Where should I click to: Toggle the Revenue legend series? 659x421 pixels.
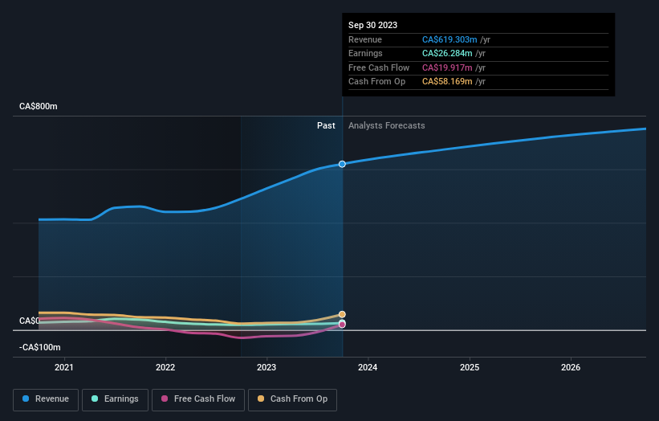click(x=46, y=399)
